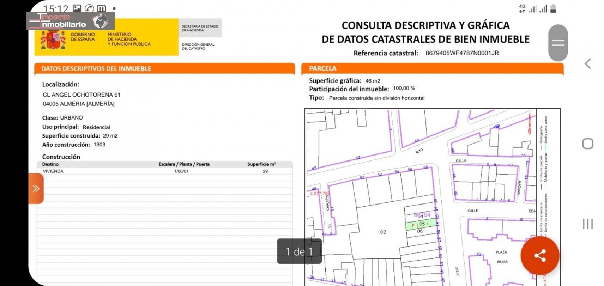Tap the '1 de 1' page indicator
This screenshot has width=604, height=286.
299,251
